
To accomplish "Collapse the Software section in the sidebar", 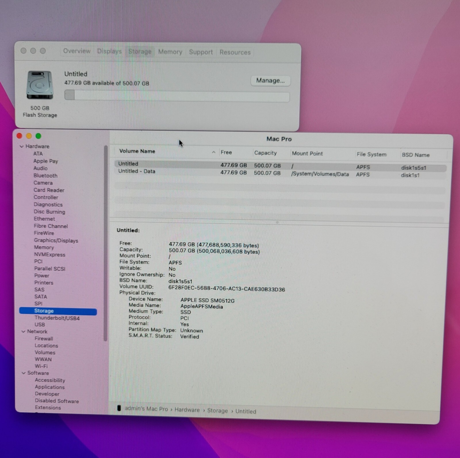I will coord(24,373).
